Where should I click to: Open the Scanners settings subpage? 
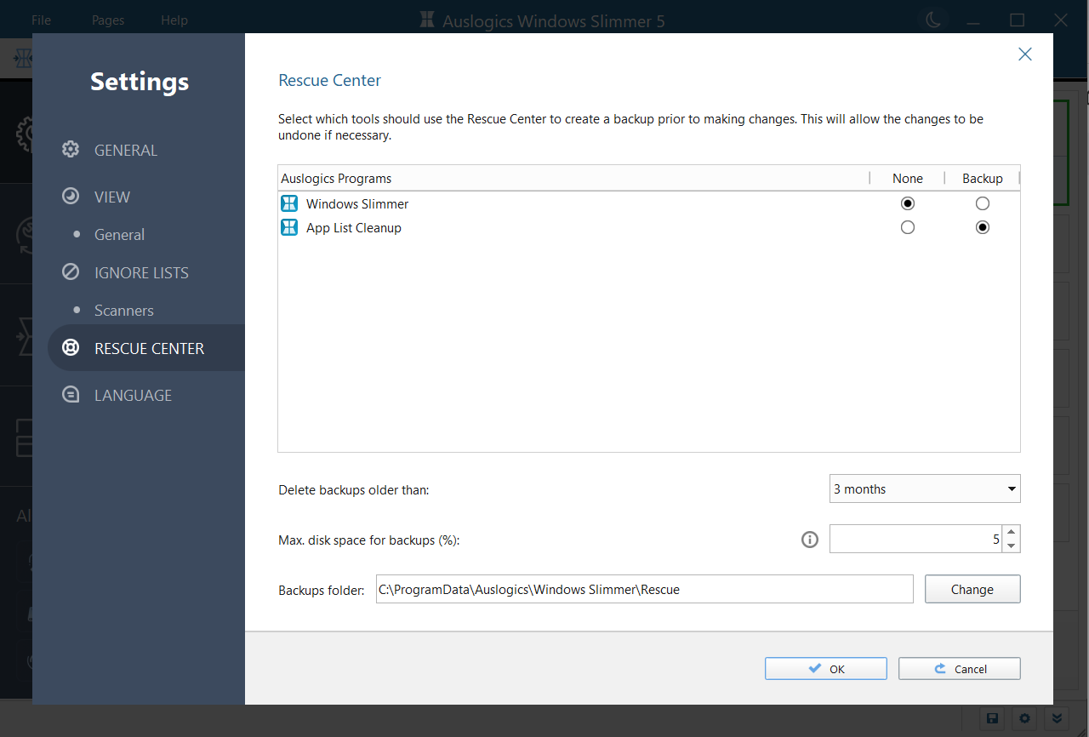[124, 311]
